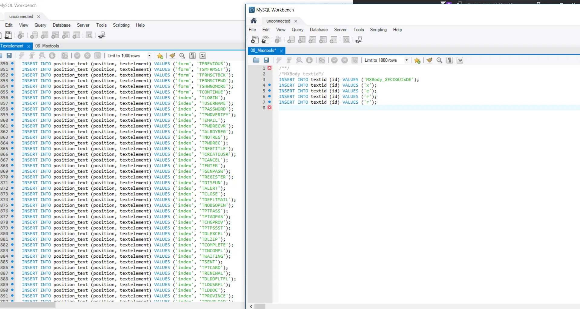Open the Scripting menu in front window
Image resolution: width=580 pixels, height=309 pixels.
(x=378, y=30)
